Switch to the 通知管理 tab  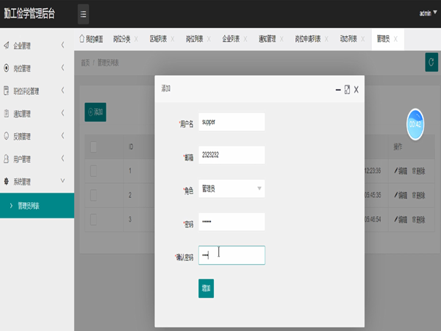point(267,38)
